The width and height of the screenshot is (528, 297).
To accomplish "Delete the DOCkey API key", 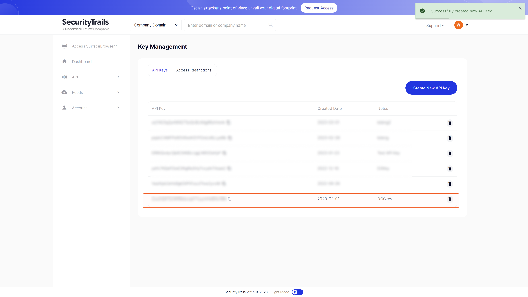I will (450, 199).
